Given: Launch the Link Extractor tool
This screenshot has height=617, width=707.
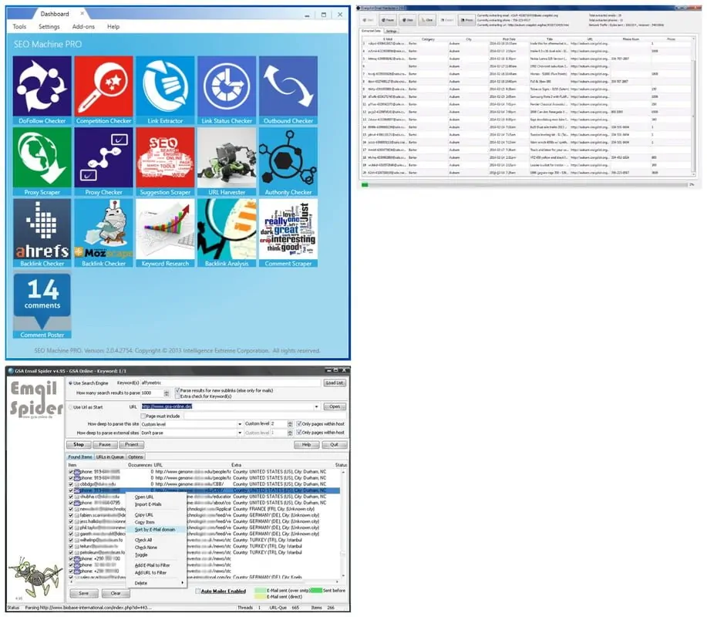Looking at the screenshot, I should coord(164,89).
